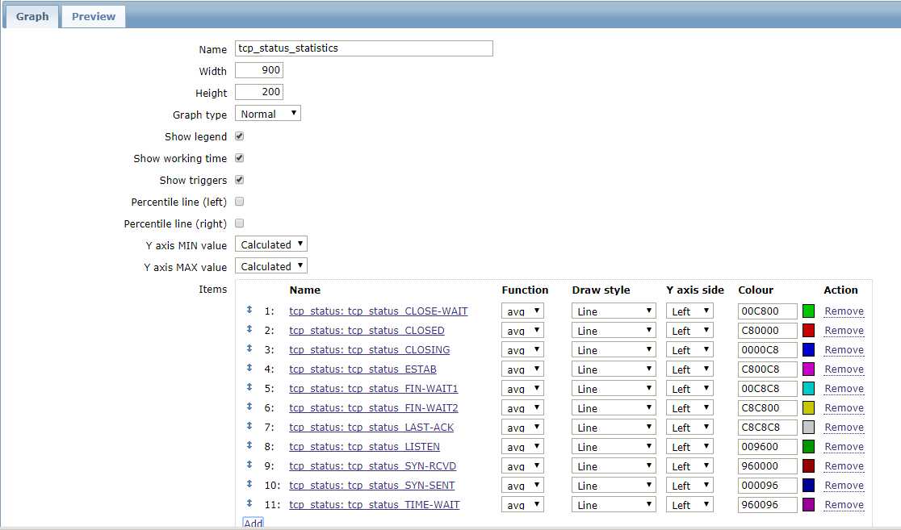
Task: Open Draw style dropdown for FIN-WAIT1 item
Action: (x=614, y=389)
